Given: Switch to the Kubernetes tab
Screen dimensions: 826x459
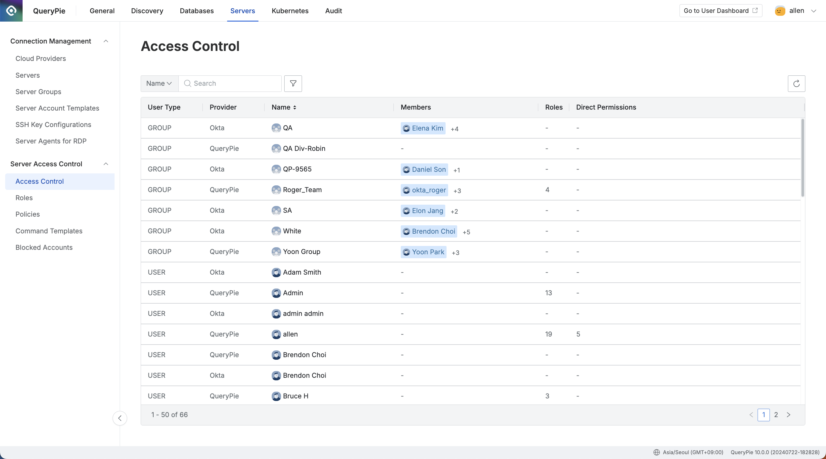Looking at the screenshot, I should (x=290, y=11).
